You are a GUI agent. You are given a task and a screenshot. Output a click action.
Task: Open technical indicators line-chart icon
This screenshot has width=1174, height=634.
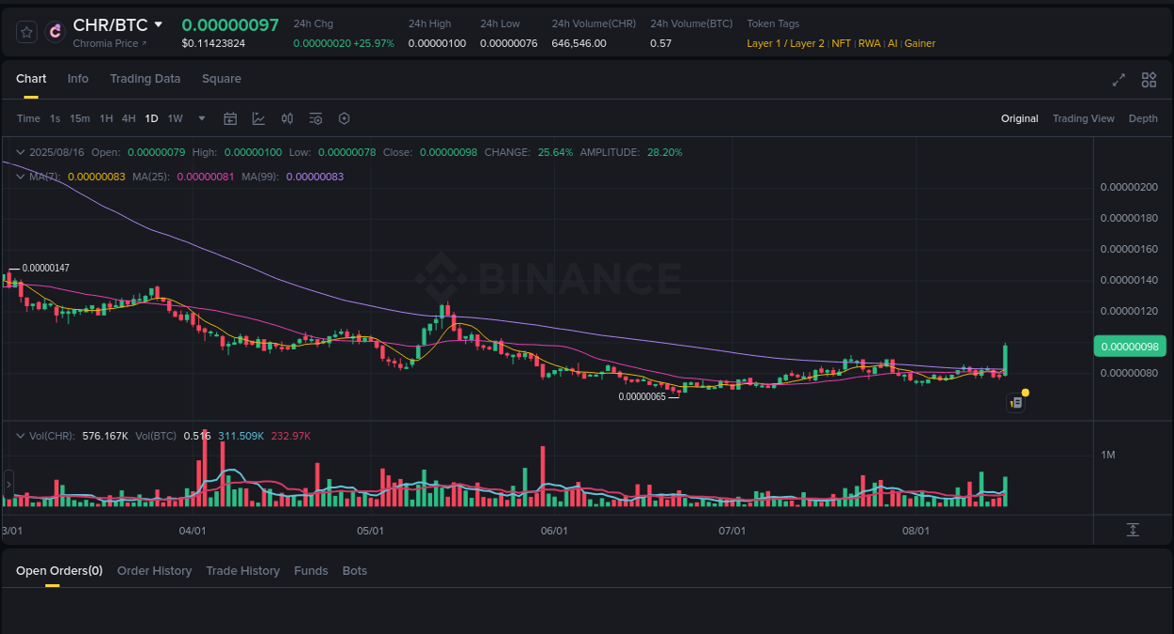click(258, 118)
